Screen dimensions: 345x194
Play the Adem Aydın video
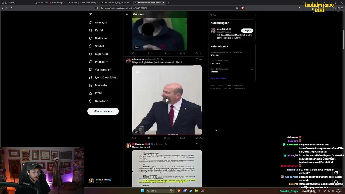(167, 100)
